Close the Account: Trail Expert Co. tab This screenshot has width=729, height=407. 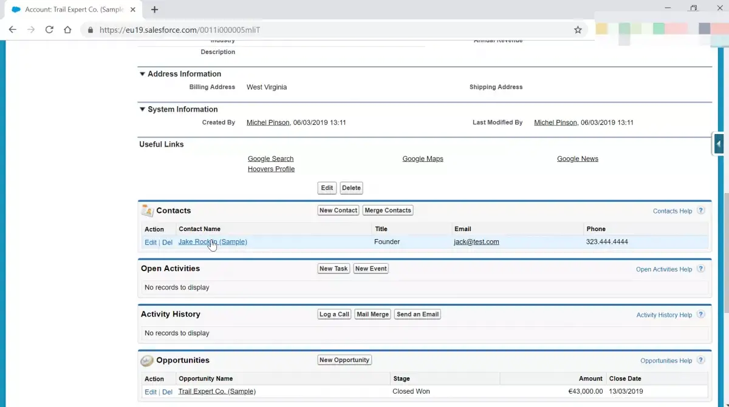click(133, 10)
